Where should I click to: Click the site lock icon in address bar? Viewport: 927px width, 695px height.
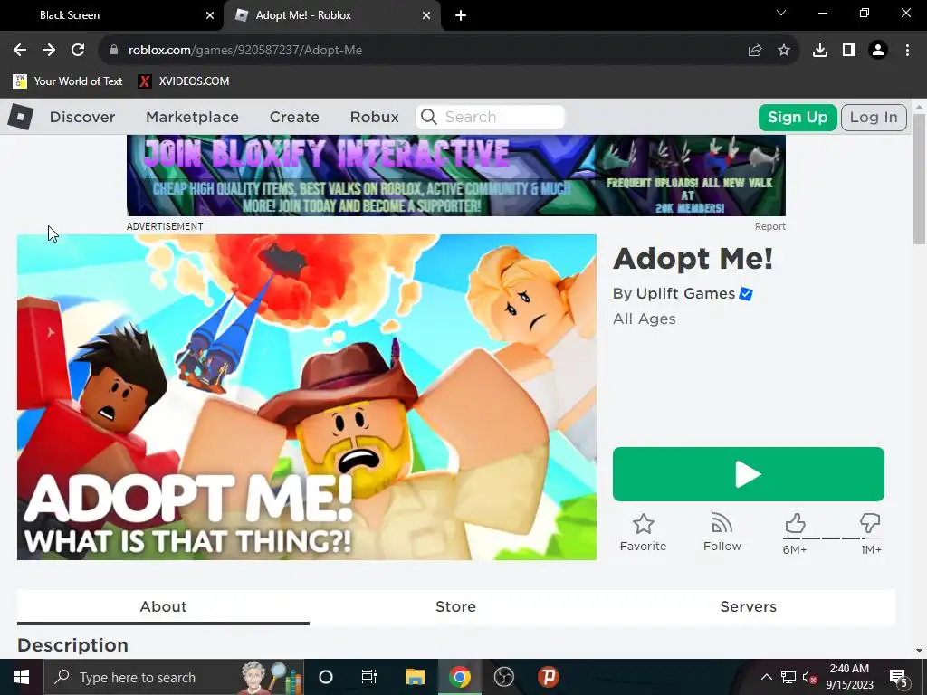pyautogui.click(x=114, y=51)
